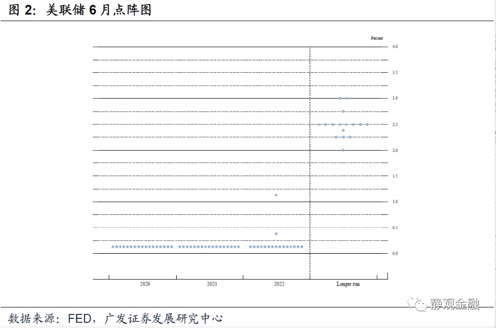Select the Longer run dot at 2.0 percent
This screenshot has height=328, width=496.
(x=343, y=150)
